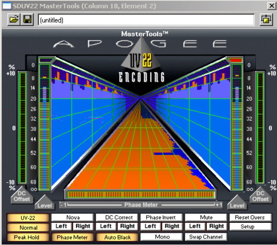
Task: Click the (untitled) preset name field
Action: point(146,20)
